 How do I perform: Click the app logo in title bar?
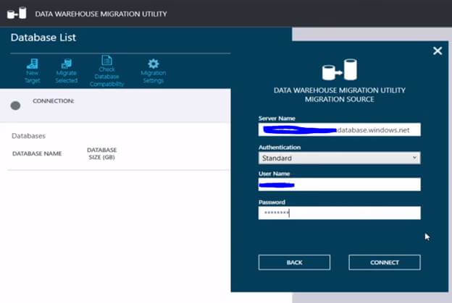(17, 13)
